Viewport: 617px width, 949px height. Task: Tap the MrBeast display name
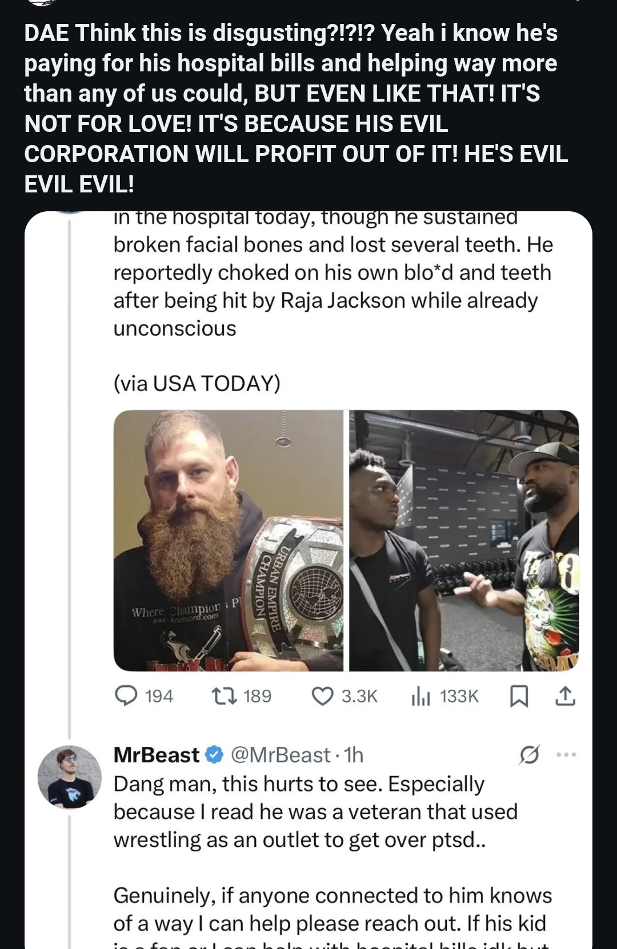tap(157, 755)
